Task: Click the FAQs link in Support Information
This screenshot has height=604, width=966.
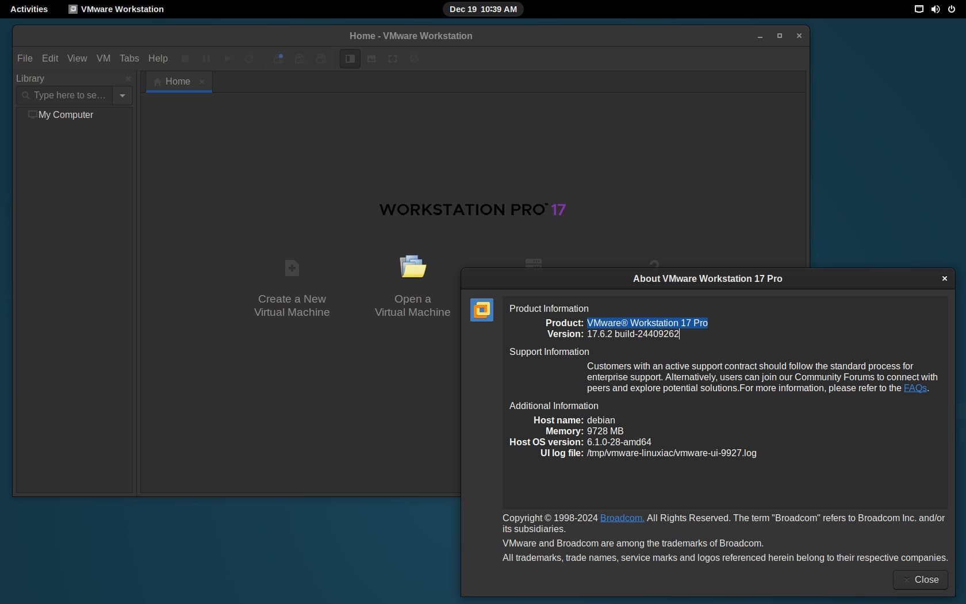Action: [x=915, y=388]
